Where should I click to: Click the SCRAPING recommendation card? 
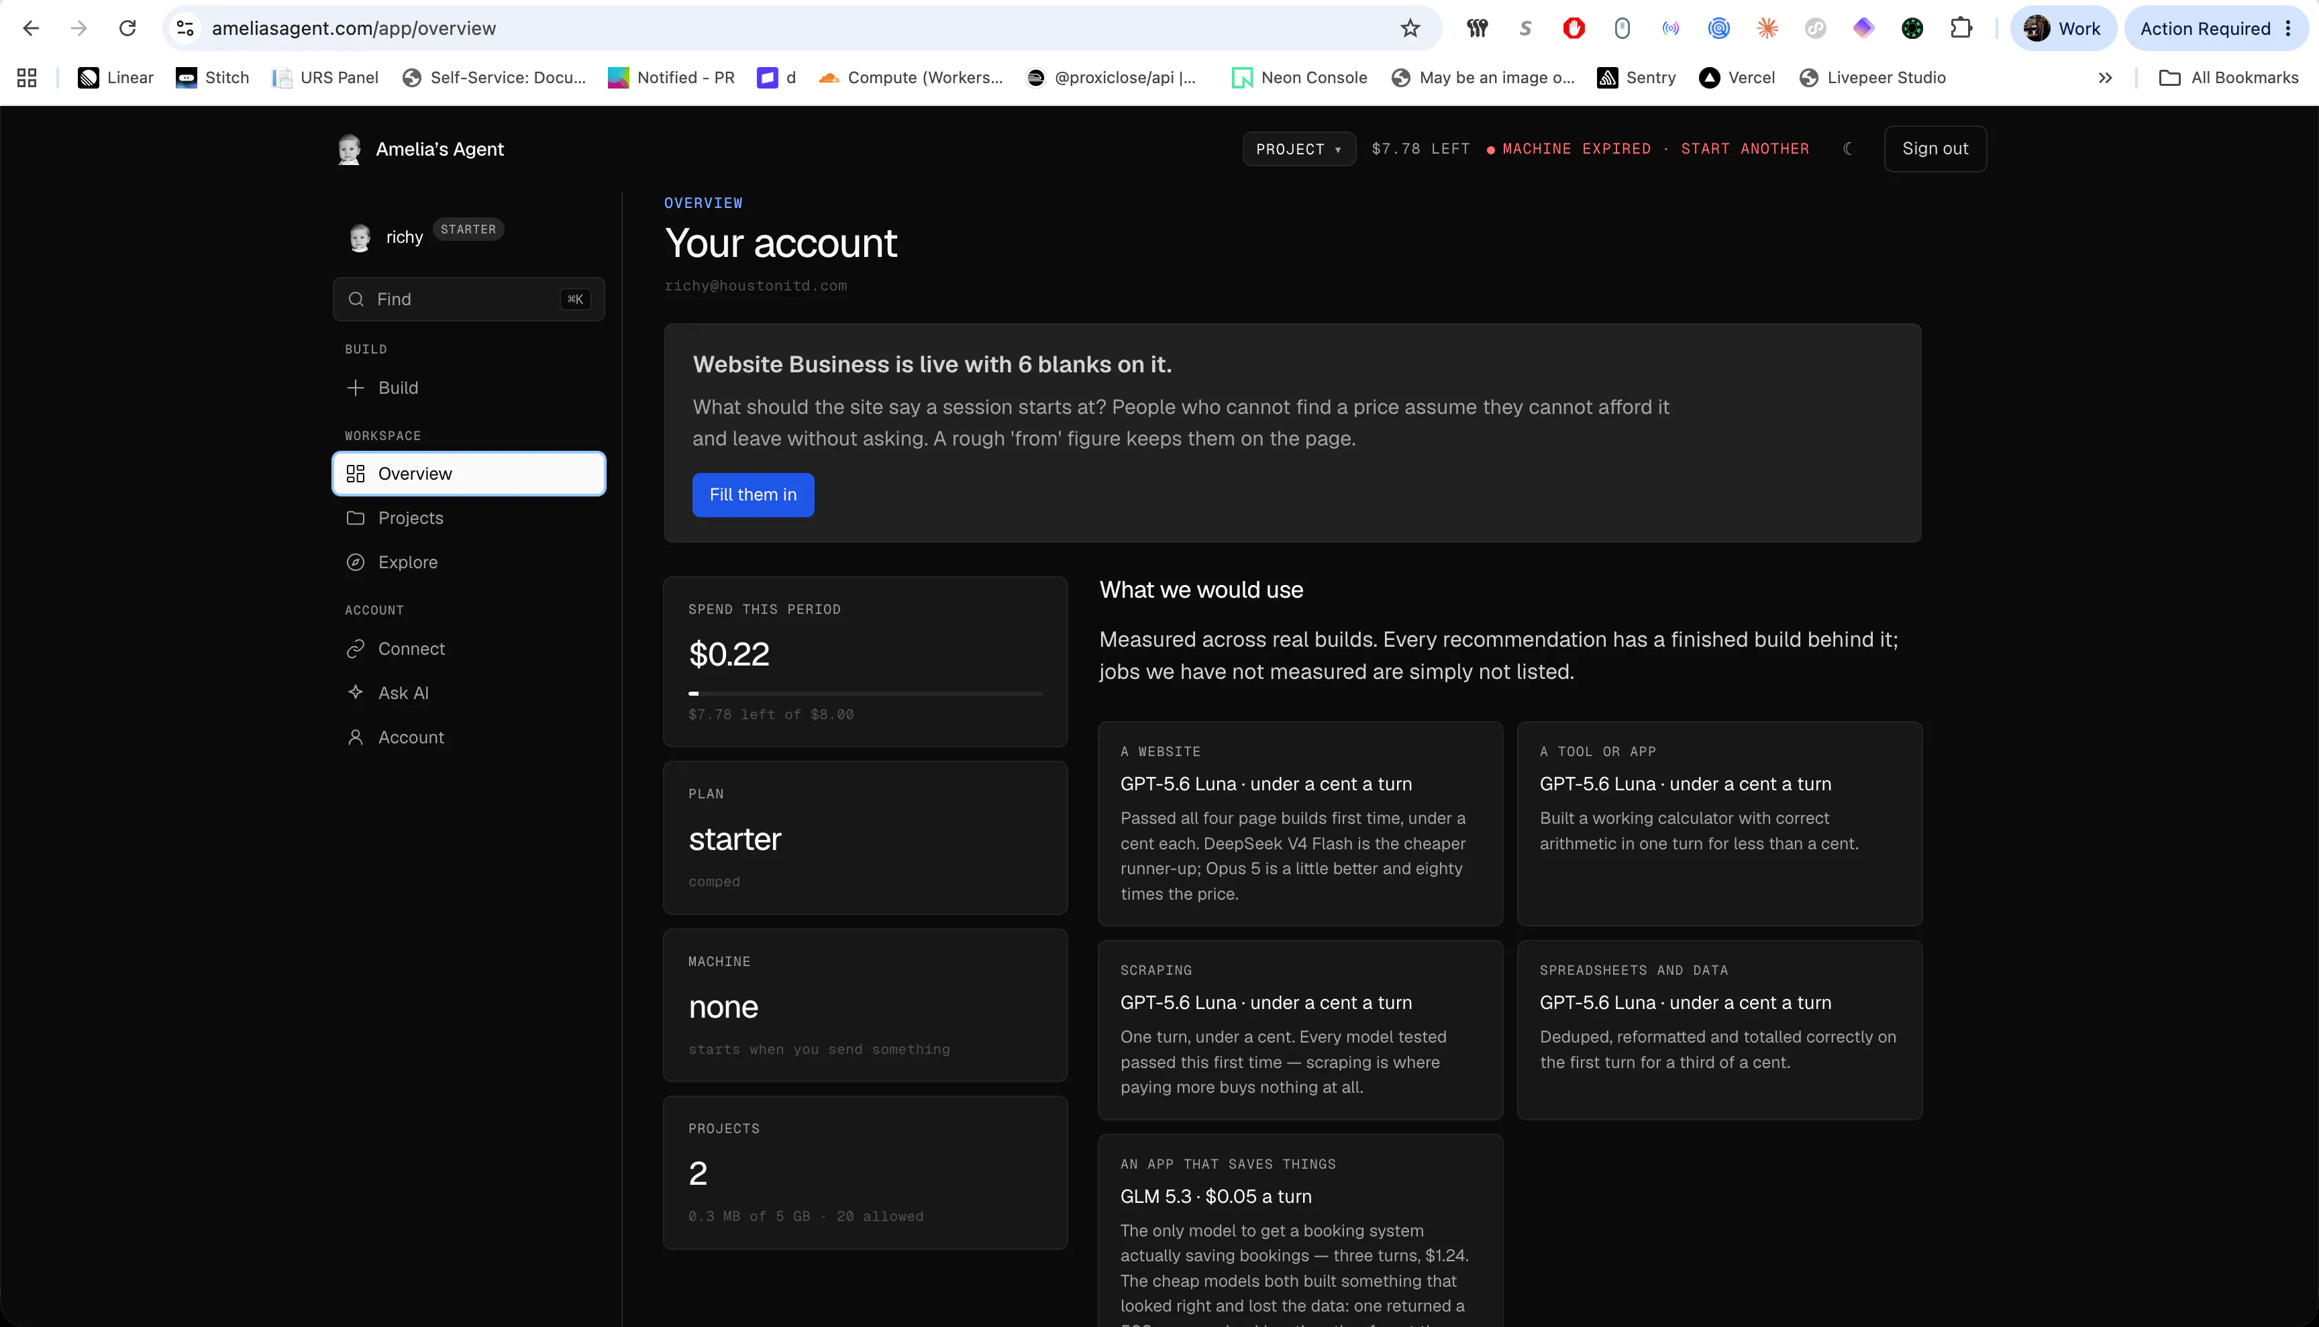pos(1300,1030)
